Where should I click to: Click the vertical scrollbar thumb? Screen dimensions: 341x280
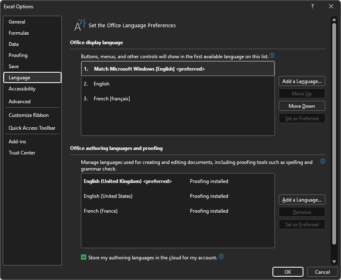[x=334, y=133]
